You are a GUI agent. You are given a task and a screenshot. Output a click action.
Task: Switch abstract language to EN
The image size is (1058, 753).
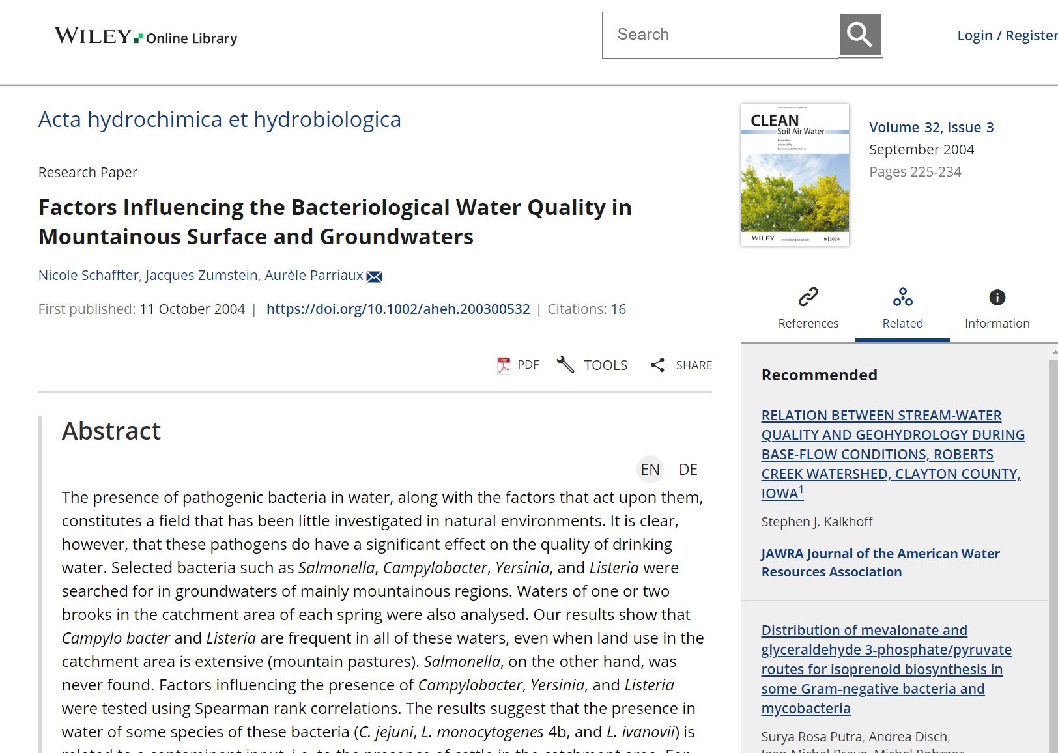coord(649,469)
